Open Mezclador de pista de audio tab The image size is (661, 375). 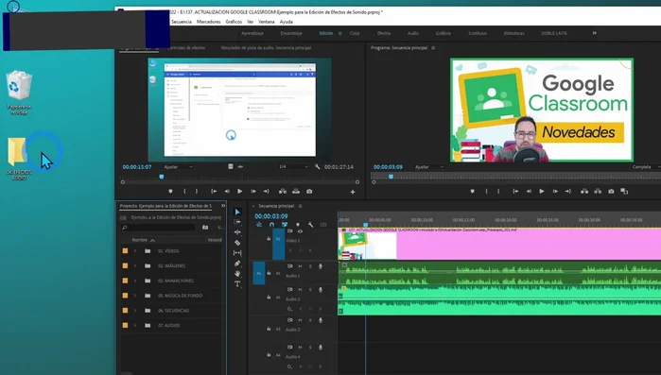point(266,48)
